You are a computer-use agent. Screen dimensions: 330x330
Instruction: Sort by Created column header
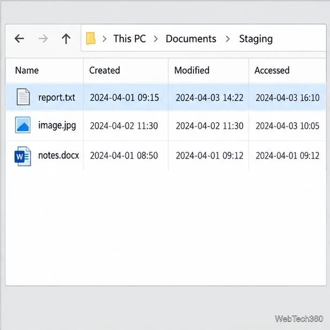[x=104, y=70]
